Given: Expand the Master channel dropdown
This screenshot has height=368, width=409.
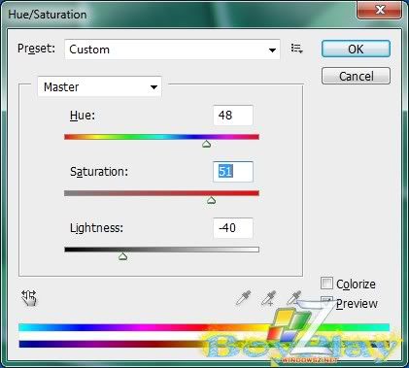Looking at the screenshot, I should [x=99, y=86].
